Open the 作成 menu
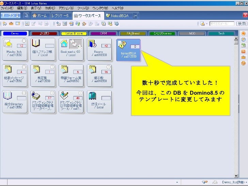The width and height of the screenshot is (248, 186). click(50, 8)
